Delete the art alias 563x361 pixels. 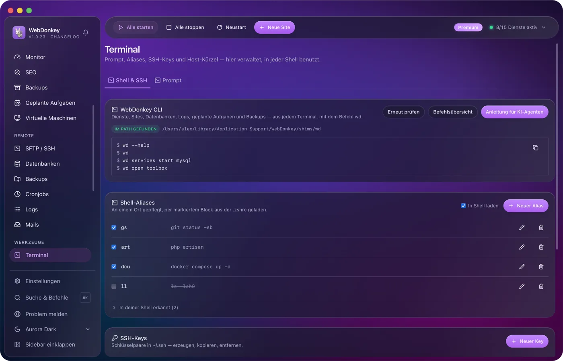point(541,247)
